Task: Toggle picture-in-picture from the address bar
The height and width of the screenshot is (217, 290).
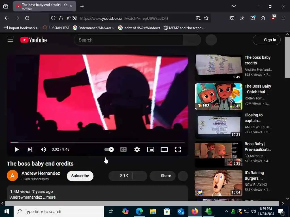Action: (198, 18)
